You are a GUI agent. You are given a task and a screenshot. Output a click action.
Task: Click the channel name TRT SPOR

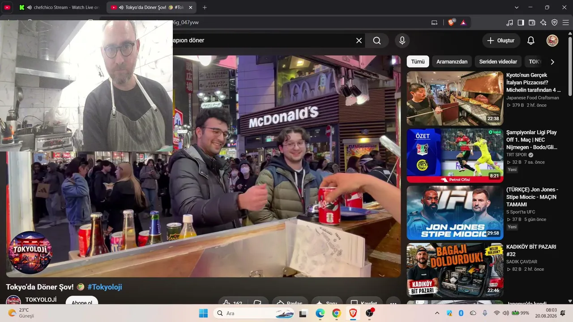click(517, 155)
